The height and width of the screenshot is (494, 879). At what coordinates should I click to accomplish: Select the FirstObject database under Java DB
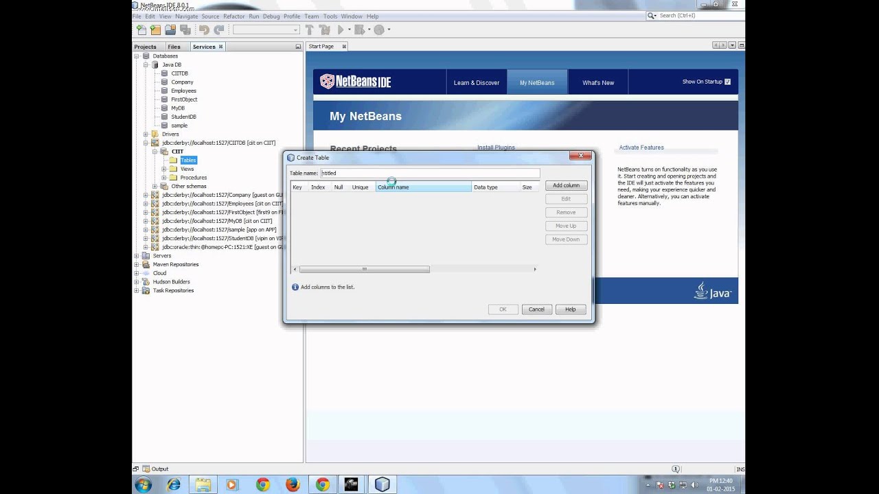click(184, 99)
